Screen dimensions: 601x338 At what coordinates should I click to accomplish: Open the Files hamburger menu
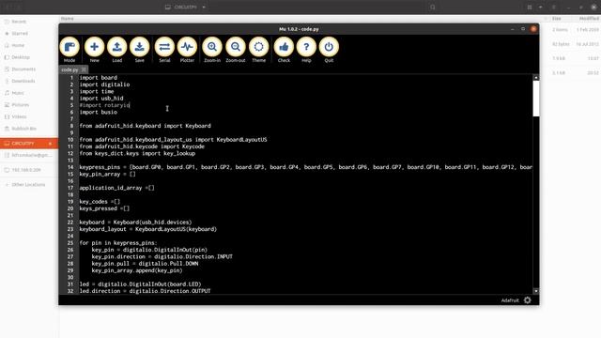(553, 7)
